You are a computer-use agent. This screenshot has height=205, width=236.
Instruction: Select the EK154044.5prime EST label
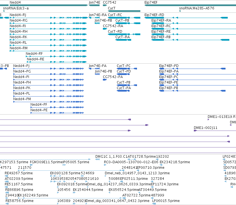pyautogui.click(x=88, y=190)
